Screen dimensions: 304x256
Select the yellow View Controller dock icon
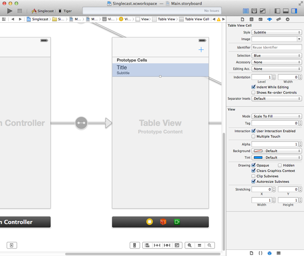pyautogui.click(x=149, y=222)
